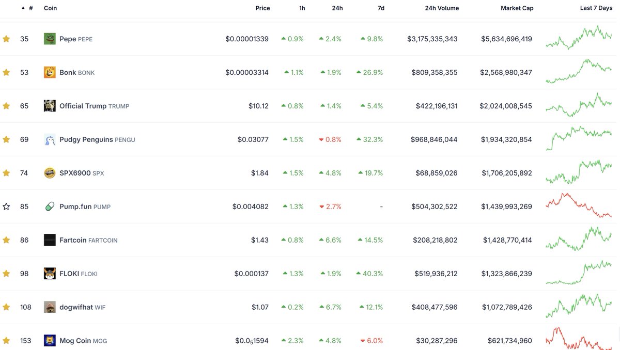Screen dimensions: 620x350
Task: View FLOKI 7-day sparkline chart
Action: point(579,273)
